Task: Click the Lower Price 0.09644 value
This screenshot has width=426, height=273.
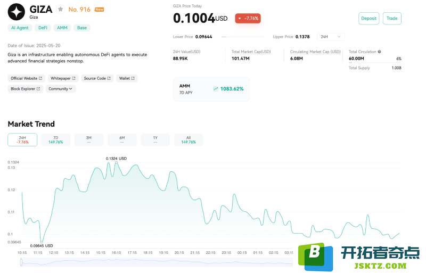Action: tap(204, 37)
